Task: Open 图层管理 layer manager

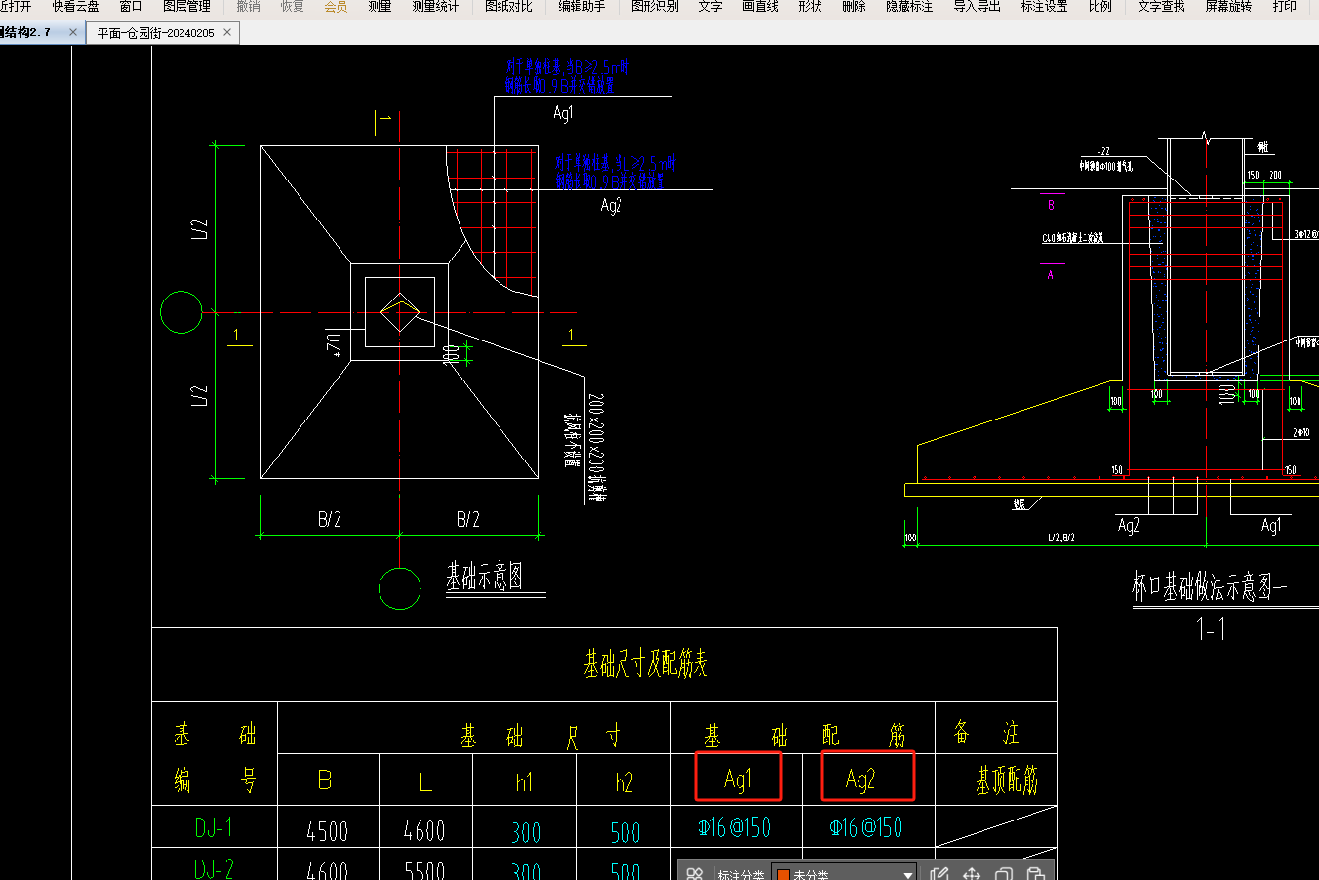Action: tap(186, 6)
